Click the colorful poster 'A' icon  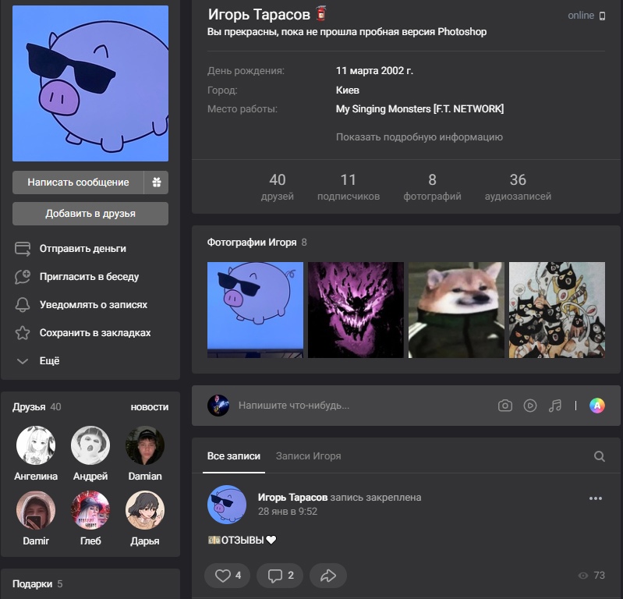coord(596,406)
